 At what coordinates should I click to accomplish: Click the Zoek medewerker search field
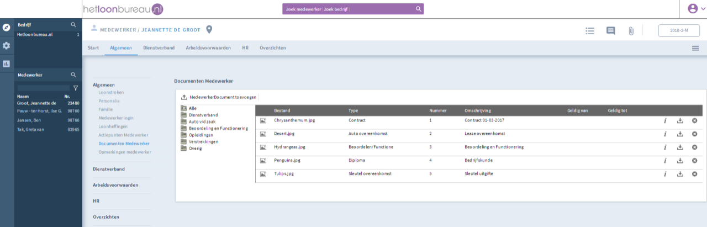tap(303, 9)
